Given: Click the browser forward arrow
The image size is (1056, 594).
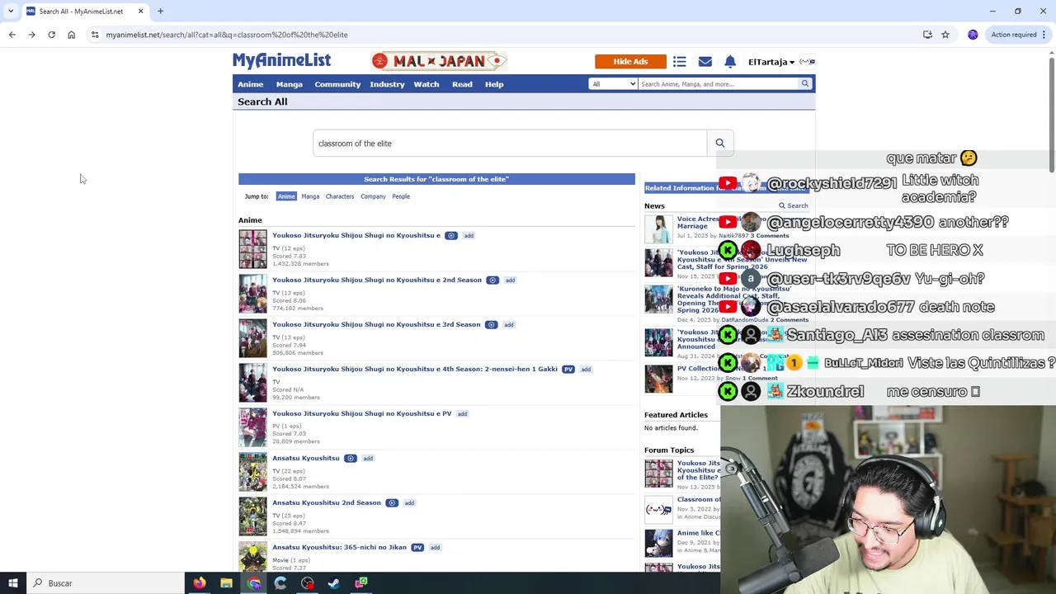Looking at the screenshot, I should pyautogui.click(x=31, y=35).
